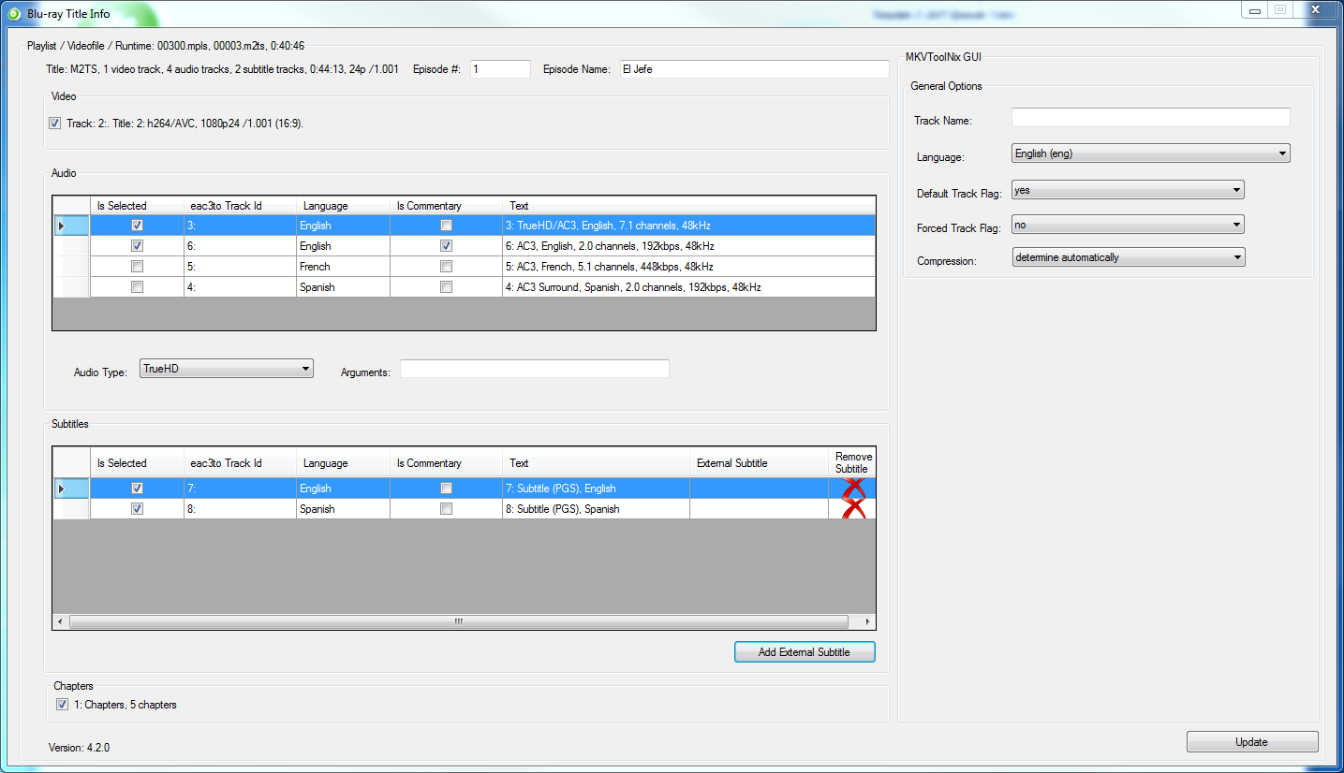This screenshot has height=773, width=1344.
Task: Click subtitles Remove Subtitle column header
Action: point(851,463)
